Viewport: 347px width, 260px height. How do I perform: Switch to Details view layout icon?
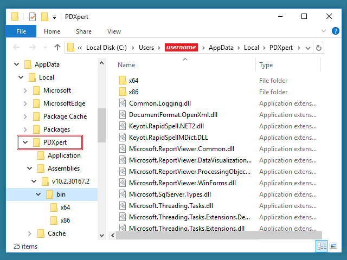(x=322, y=246)
